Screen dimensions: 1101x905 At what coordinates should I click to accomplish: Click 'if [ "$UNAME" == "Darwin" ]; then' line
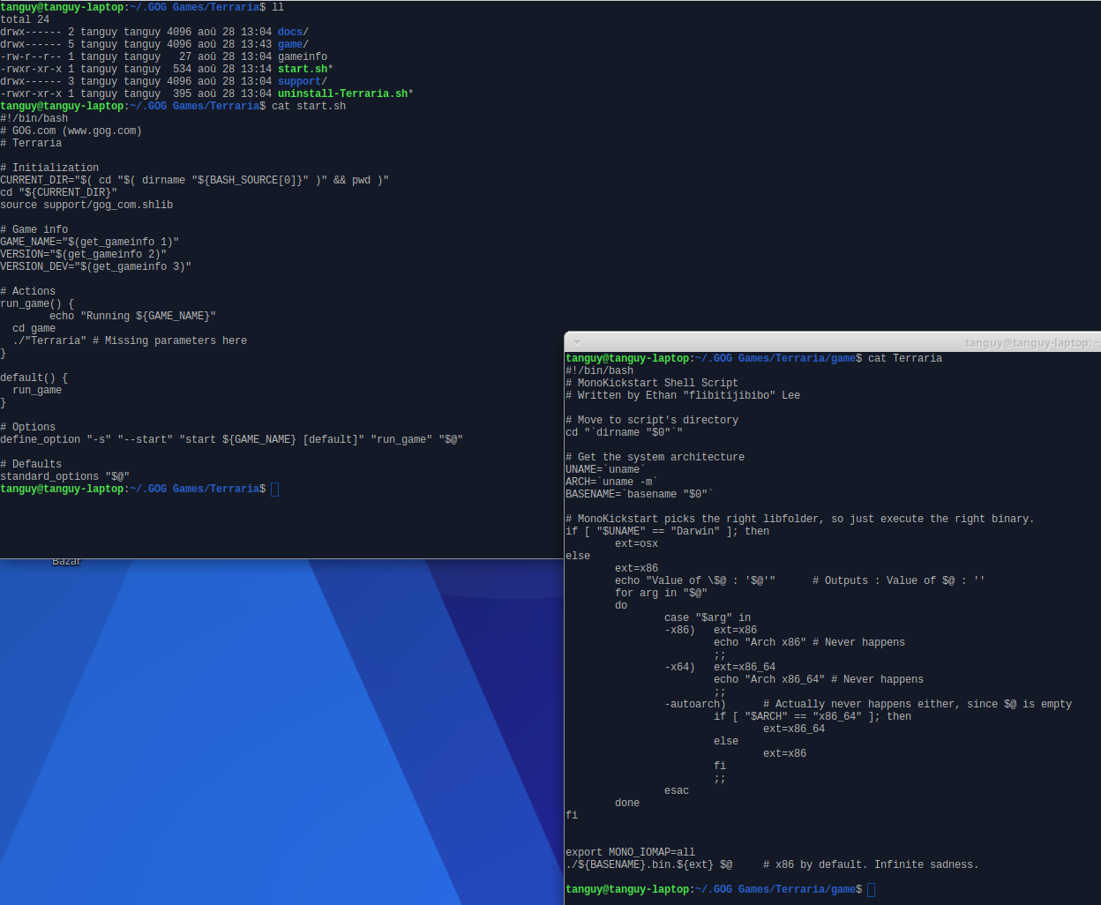[667, 531]
